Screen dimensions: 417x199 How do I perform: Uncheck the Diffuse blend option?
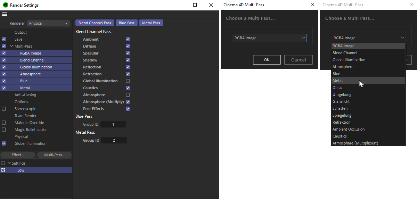(x=128, y=46)
